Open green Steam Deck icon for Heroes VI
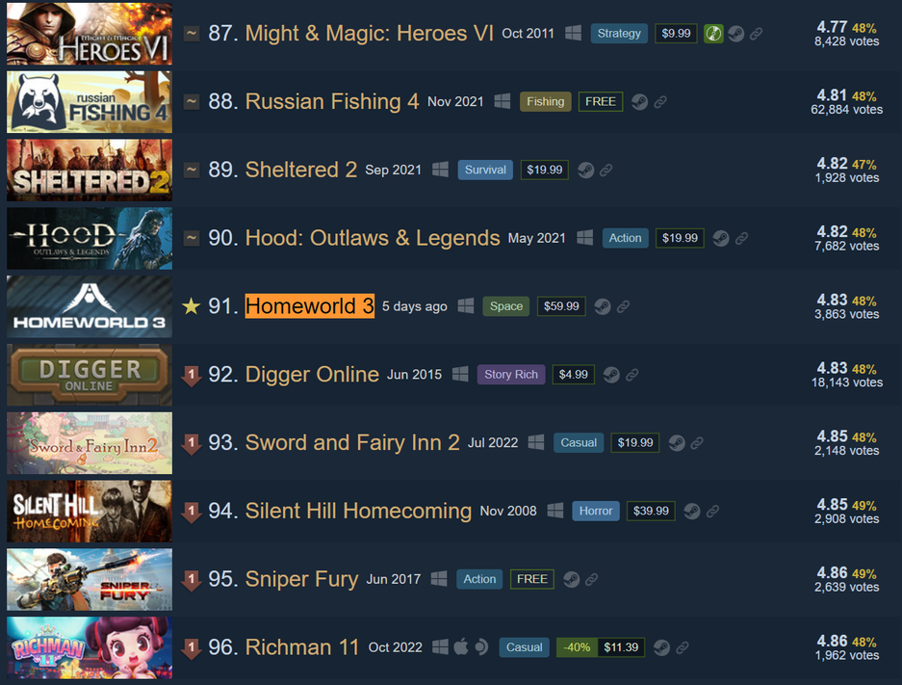Screen dimensions: 902x685 713,34
